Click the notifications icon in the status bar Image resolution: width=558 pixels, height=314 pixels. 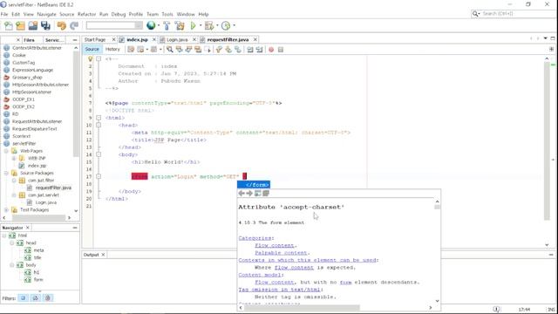(x=496, y=310)
